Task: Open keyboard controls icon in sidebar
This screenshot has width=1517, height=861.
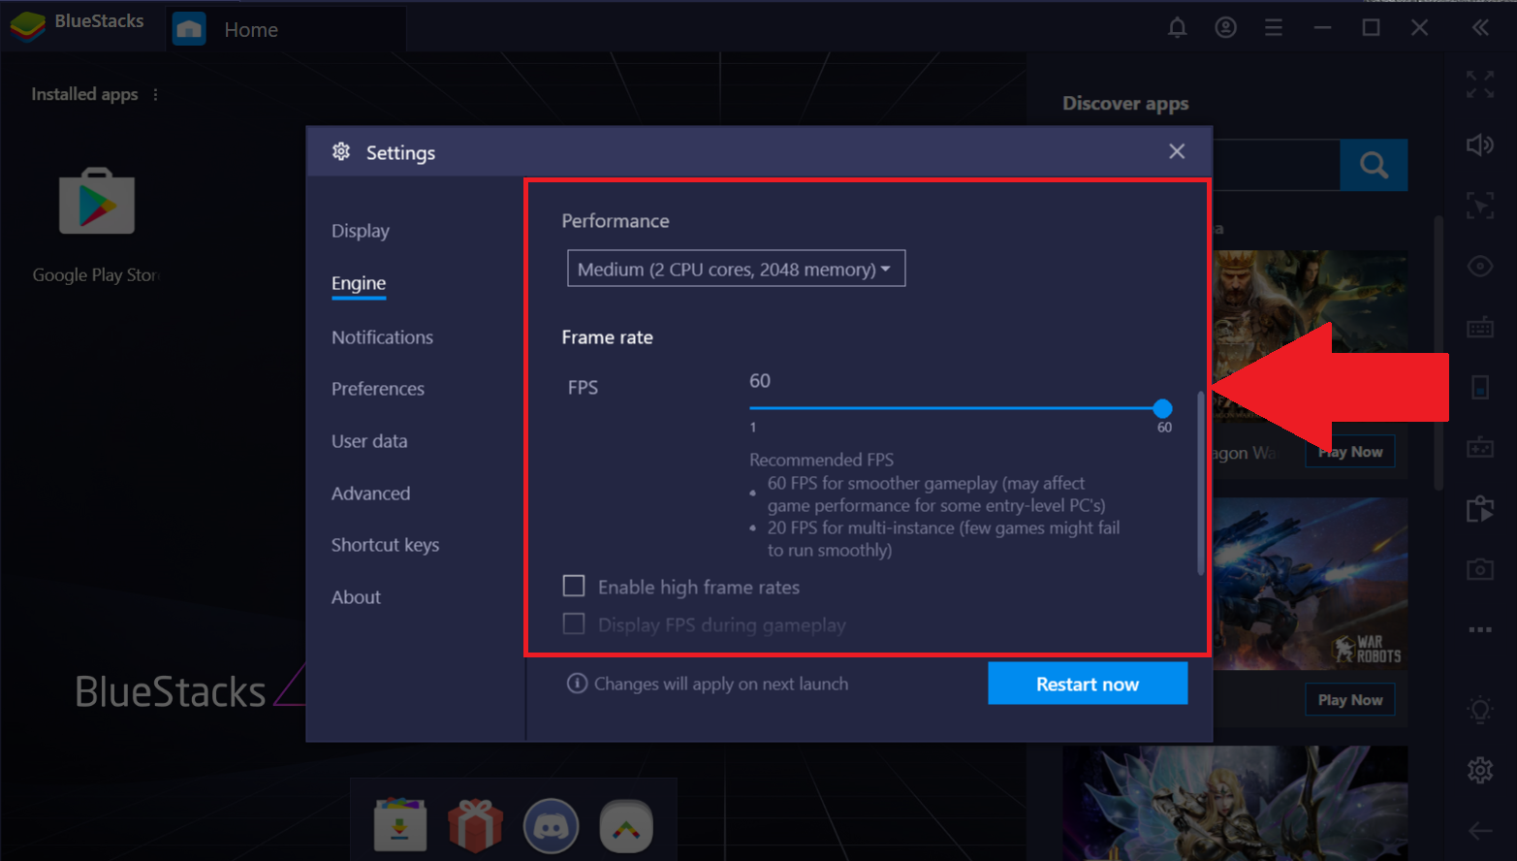Action: point(1480,327)
